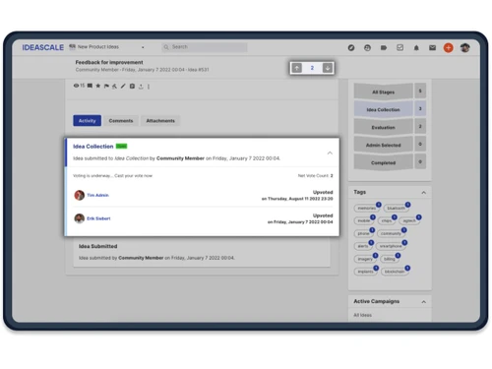Open the checklist tasks icon in header
The height and width of the screenshot is (369, 492).
tap(400, 47)
